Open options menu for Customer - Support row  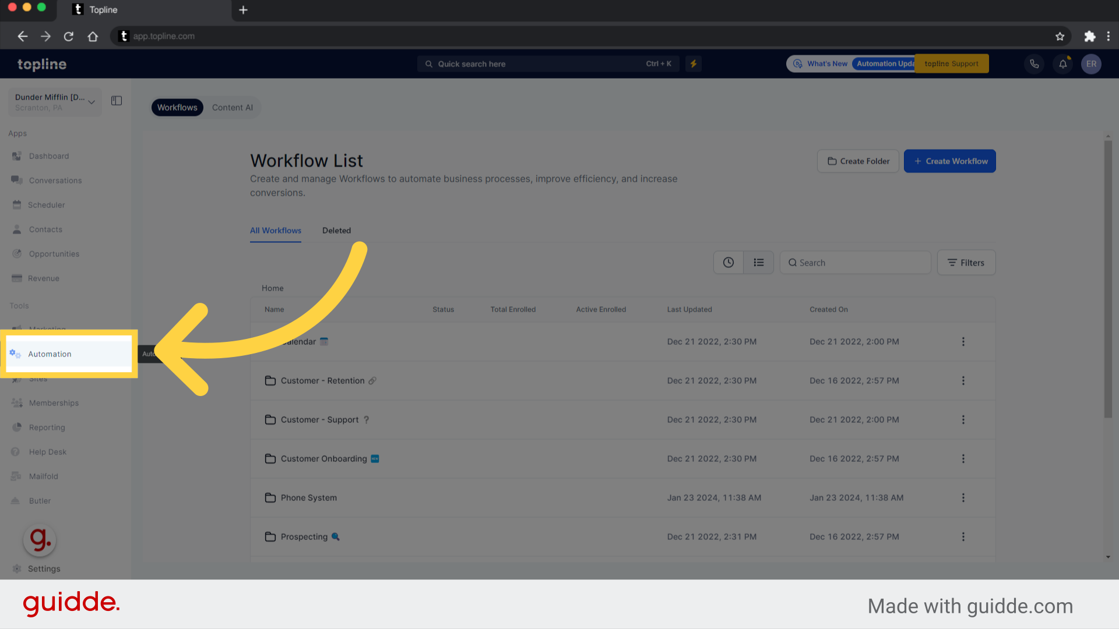point(963,420)
